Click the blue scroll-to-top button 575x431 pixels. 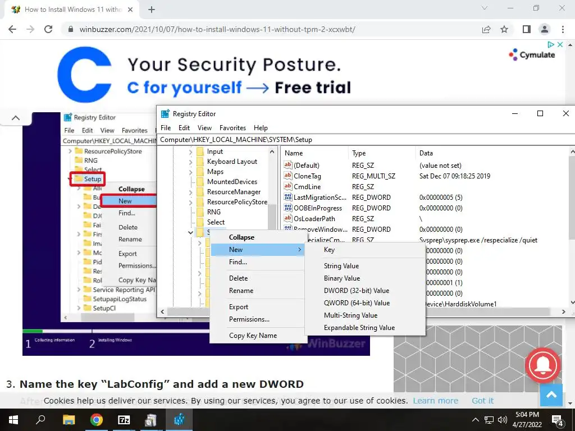[x=551, y=395]
